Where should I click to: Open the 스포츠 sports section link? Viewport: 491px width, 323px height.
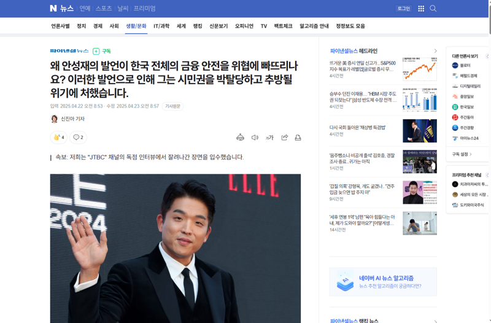click(x=104, y=9)
